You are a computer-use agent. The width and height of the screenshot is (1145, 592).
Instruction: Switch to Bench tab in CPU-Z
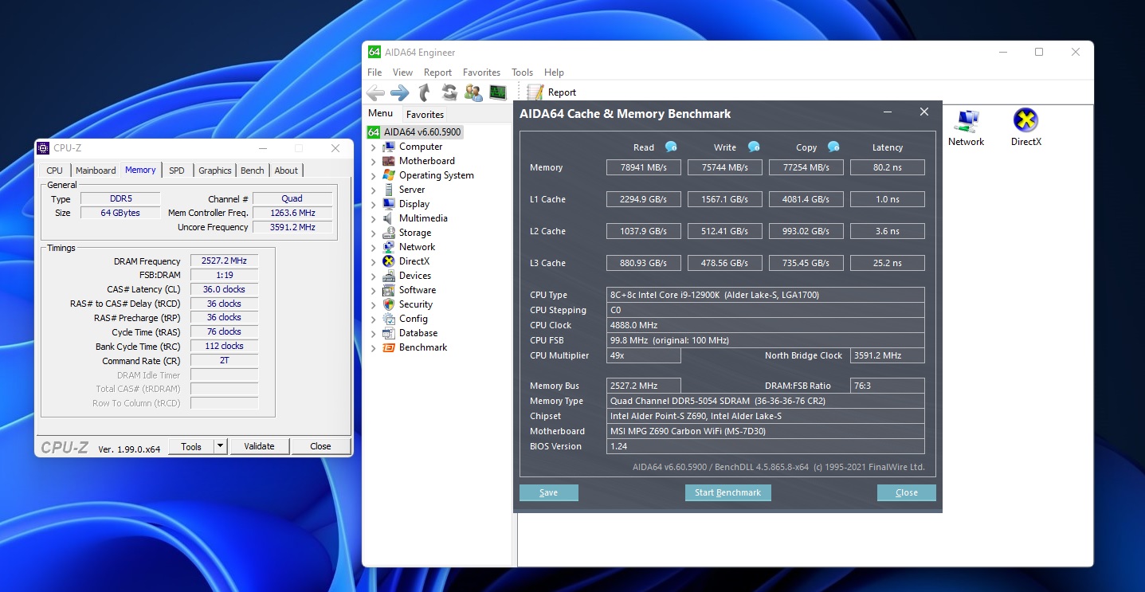click(253, 171)
